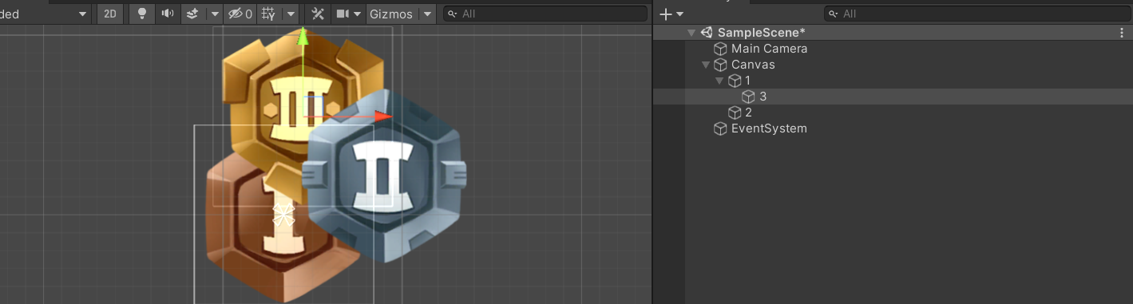1133x304 pixels.
Task: Select EventSystem in Hierarchy
Action: [x=769, y=128]
